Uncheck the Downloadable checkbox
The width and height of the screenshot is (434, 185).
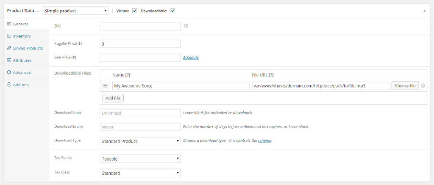pyautogui.click(x=172, y=11)
